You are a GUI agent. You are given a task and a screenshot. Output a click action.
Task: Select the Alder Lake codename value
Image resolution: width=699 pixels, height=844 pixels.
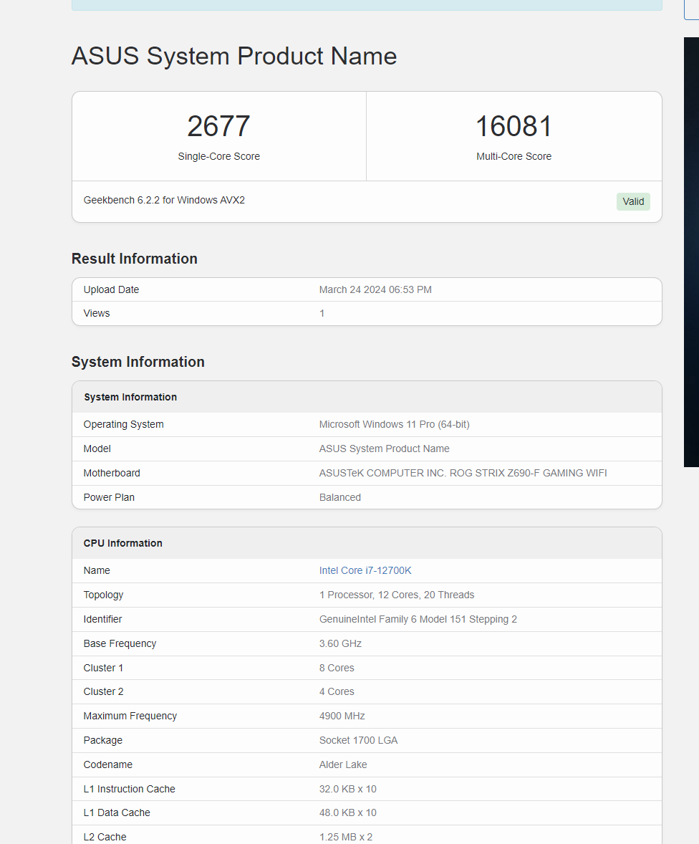click(x=343, y=765)
